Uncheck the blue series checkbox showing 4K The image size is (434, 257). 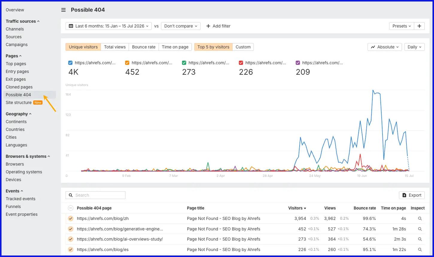pos(70,63)
